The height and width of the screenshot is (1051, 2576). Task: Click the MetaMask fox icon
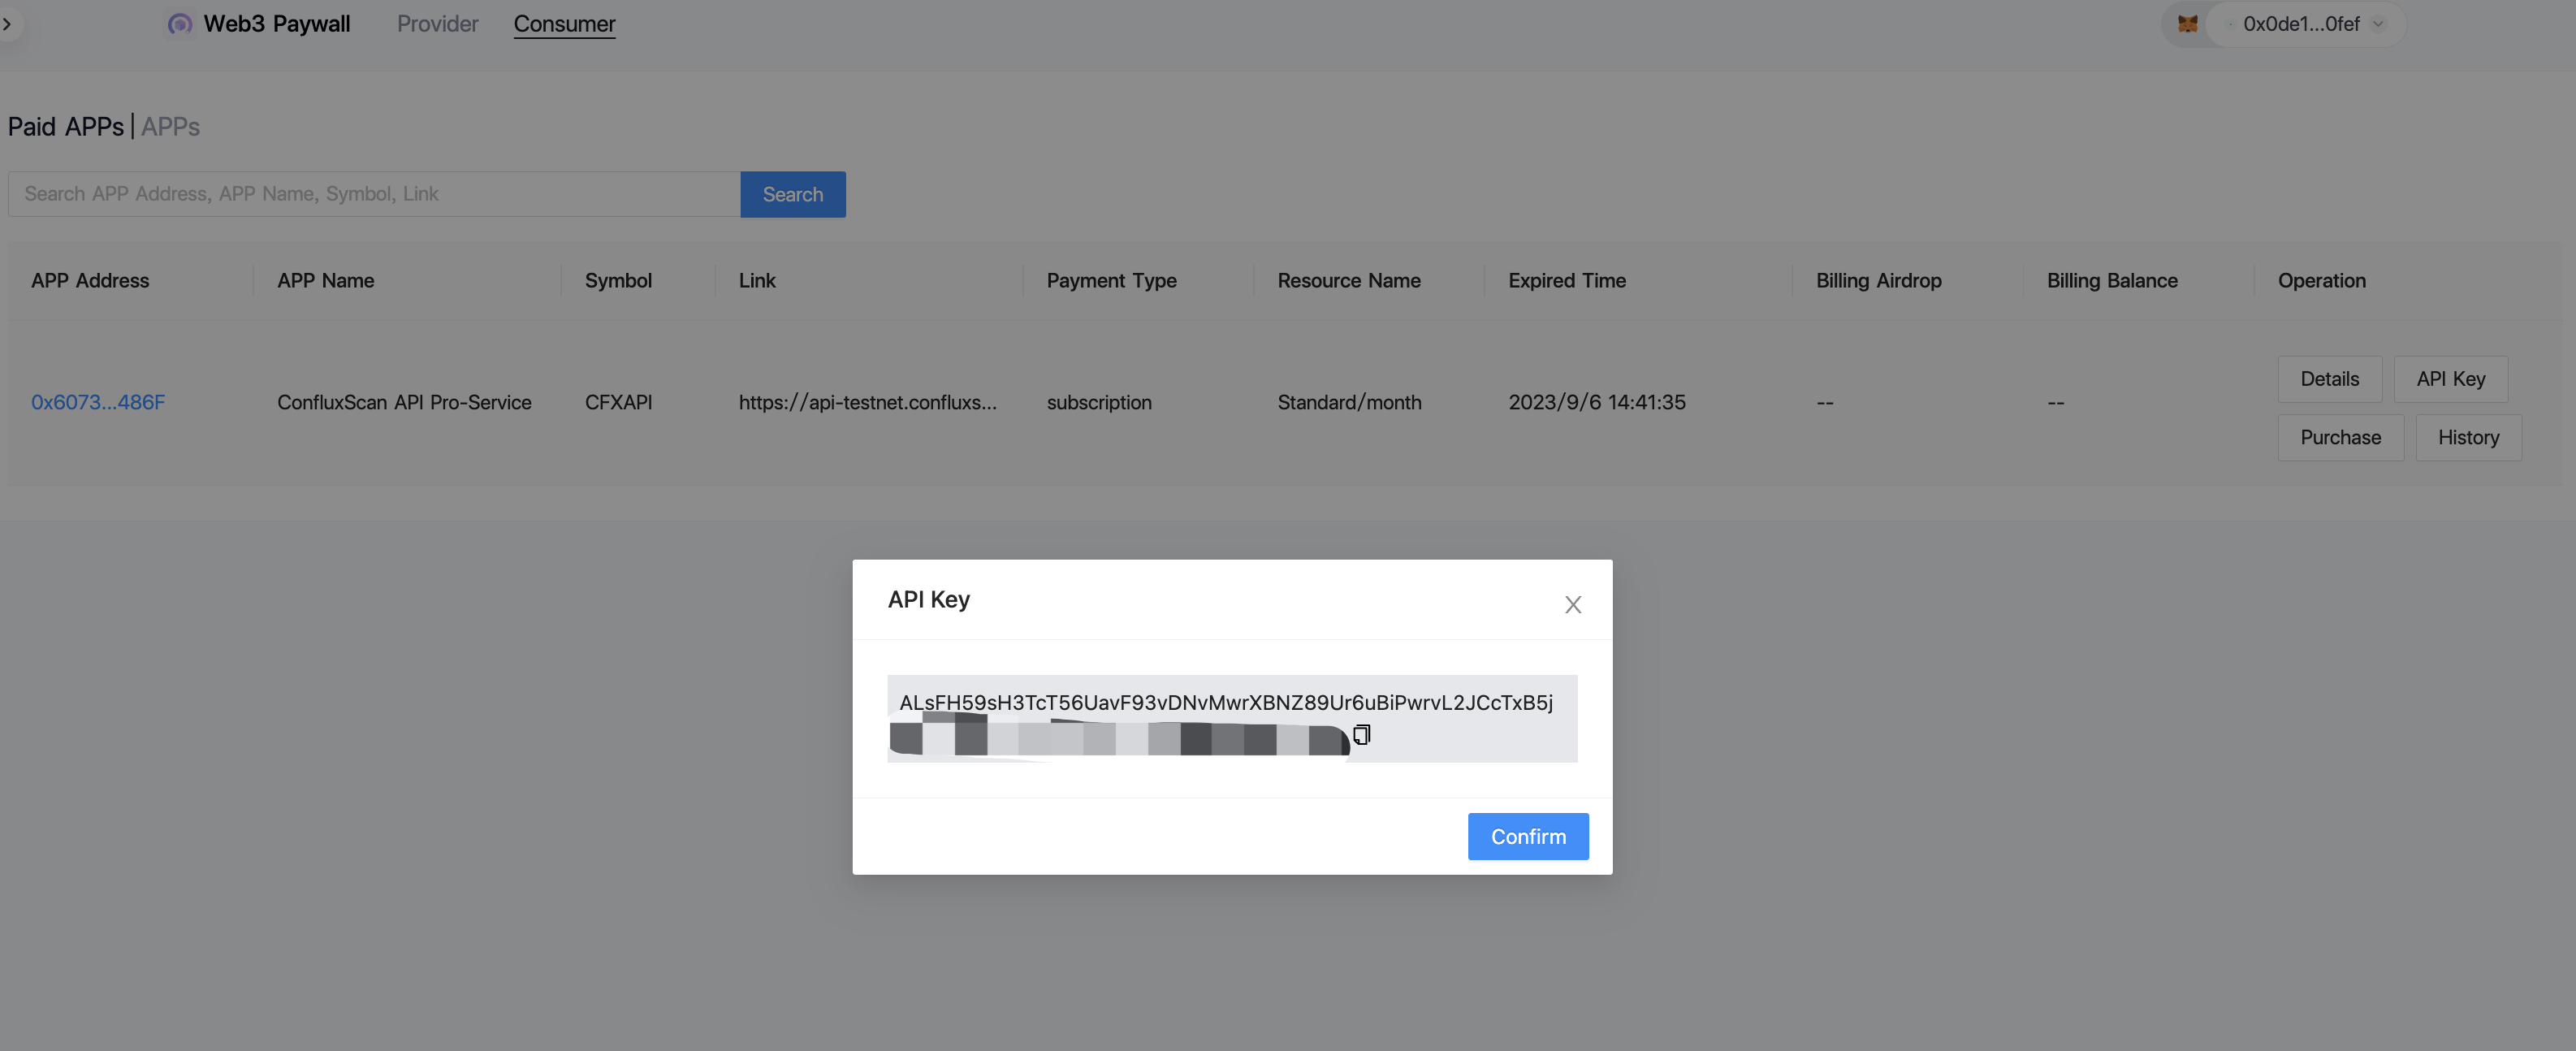tap(2187, 24)
